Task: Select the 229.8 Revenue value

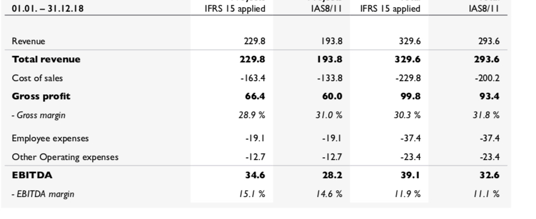Action: click(x=254, y=41)
